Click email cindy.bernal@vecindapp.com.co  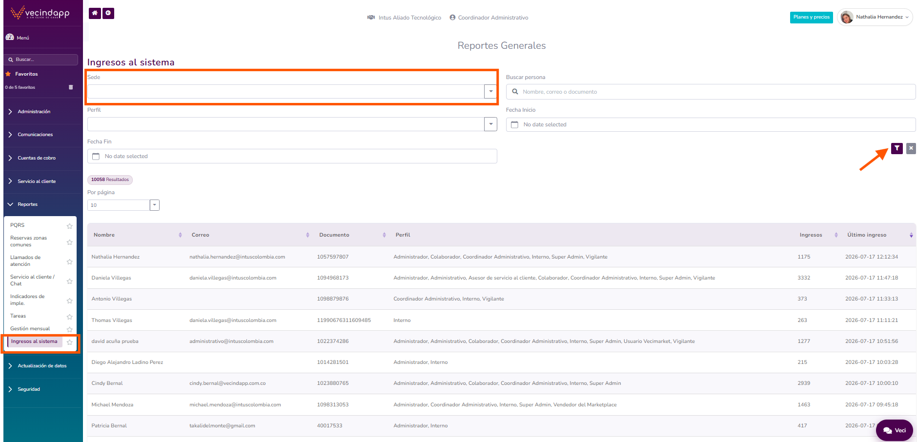(x=227, y=383)
